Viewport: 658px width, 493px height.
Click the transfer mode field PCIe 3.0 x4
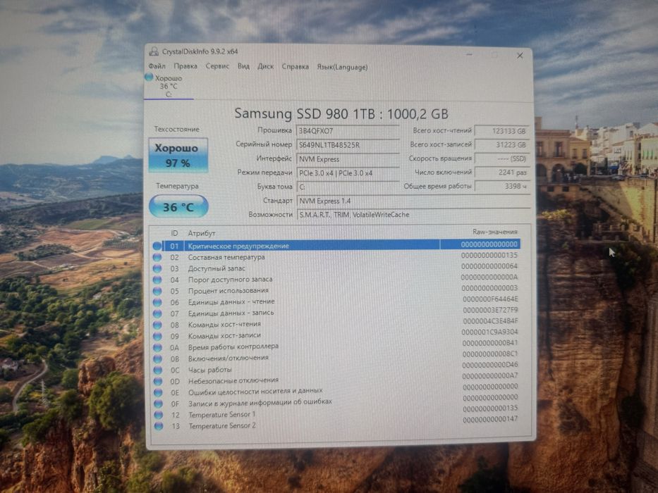pyautogui.click(x=348, y=173)
